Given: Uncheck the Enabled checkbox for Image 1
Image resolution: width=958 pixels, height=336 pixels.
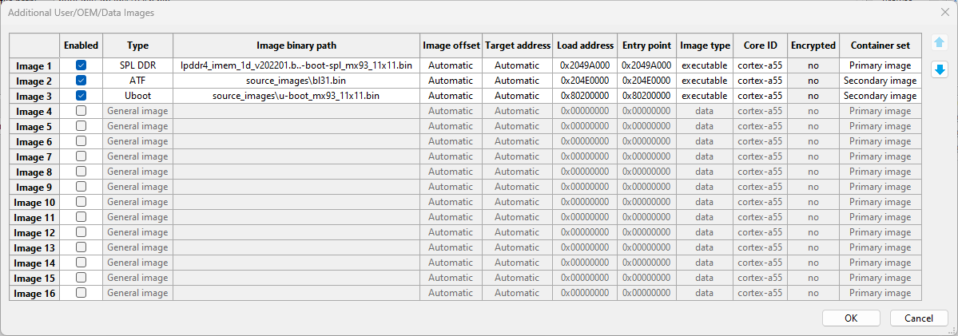Looking at the screenshot, I should 81,65.
